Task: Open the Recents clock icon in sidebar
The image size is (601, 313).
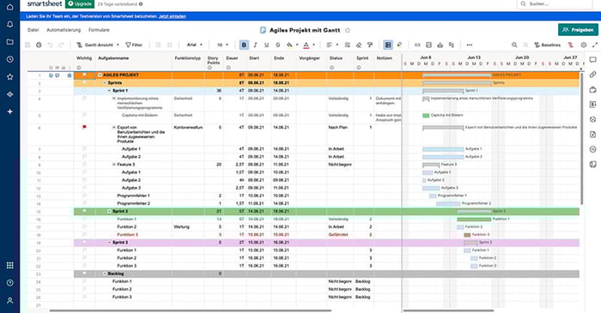Action: click(x=10, y=59)
